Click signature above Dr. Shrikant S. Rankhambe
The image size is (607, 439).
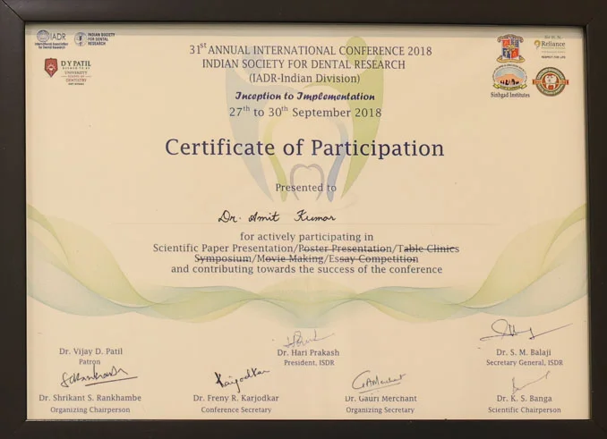point(98,376)
